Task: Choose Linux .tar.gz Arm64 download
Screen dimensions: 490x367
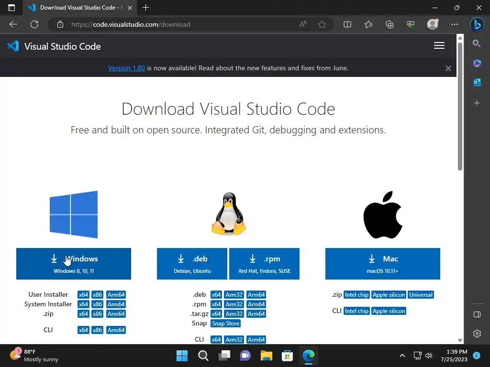Action: [x=256, y=314]
